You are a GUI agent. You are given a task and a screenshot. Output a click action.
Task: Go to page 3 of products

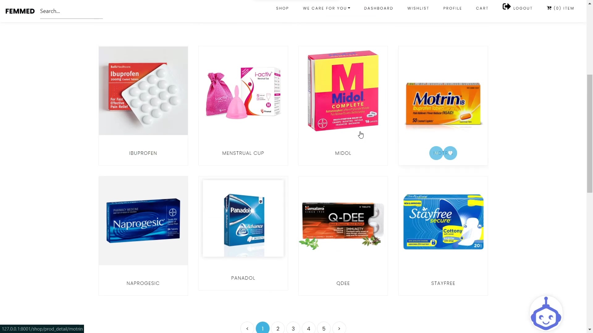click(293, 328)
